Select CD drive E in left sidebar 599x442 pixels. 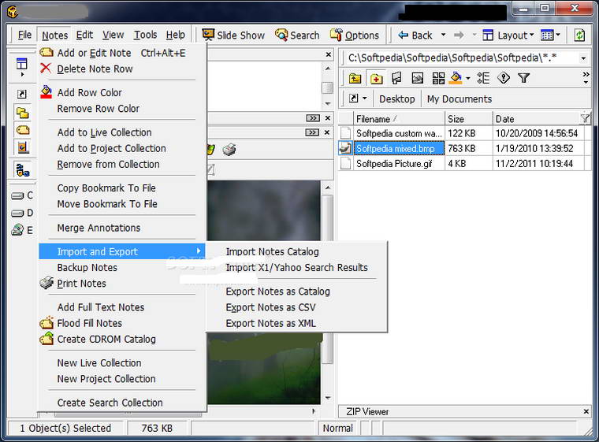click(22, 230)
